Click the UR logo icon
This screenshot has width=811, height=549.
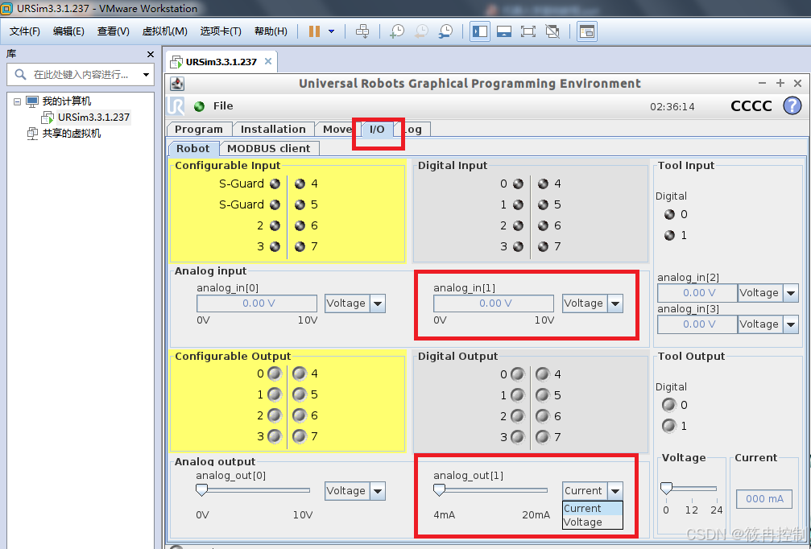click(x=176, y=106)
